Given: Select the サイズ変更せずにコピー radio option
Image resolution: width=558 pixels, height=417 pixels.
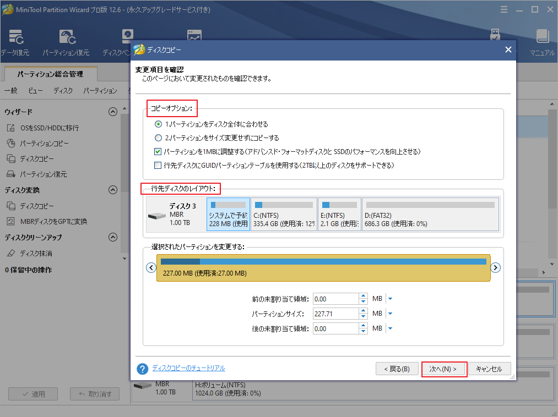Looking at the screenshot, I should tap(158, 138).
